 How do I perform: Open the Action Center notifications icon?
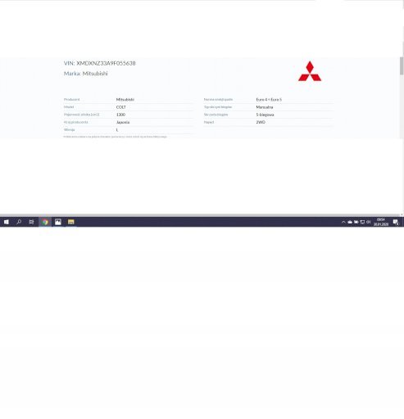(x=396, y=223)
